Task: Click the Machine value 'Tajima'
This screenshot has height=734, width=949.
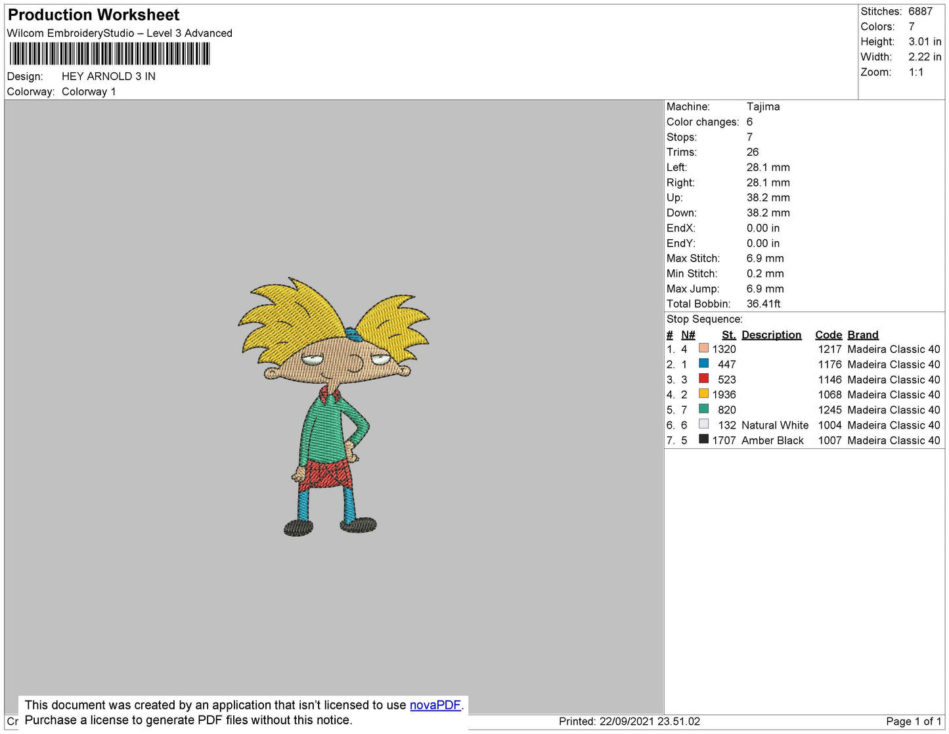Action: click(763, 106)
